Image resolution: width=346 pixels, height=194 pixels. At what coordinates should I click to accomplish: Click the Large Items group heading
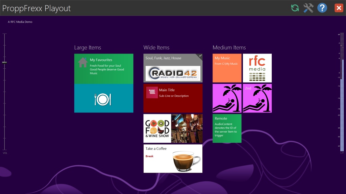point(88,47)
